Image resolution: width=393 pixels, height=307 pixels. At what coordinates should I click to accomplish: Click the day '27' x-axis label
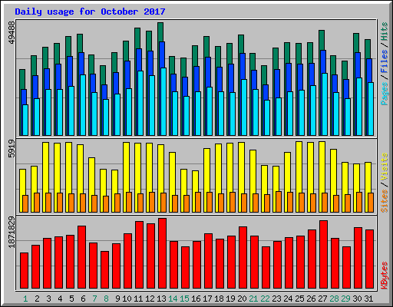[322, 299]
